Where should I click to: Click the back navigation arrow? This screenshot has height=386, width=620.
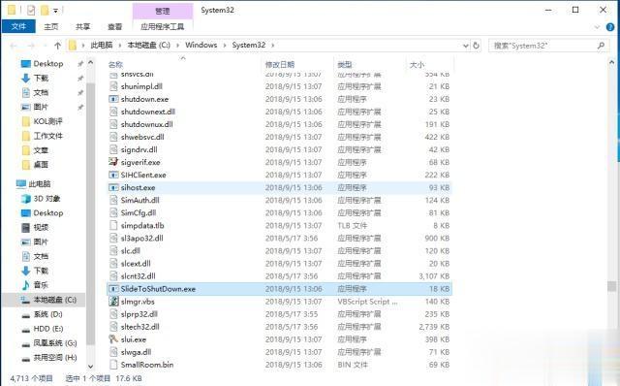coord(14,46)
